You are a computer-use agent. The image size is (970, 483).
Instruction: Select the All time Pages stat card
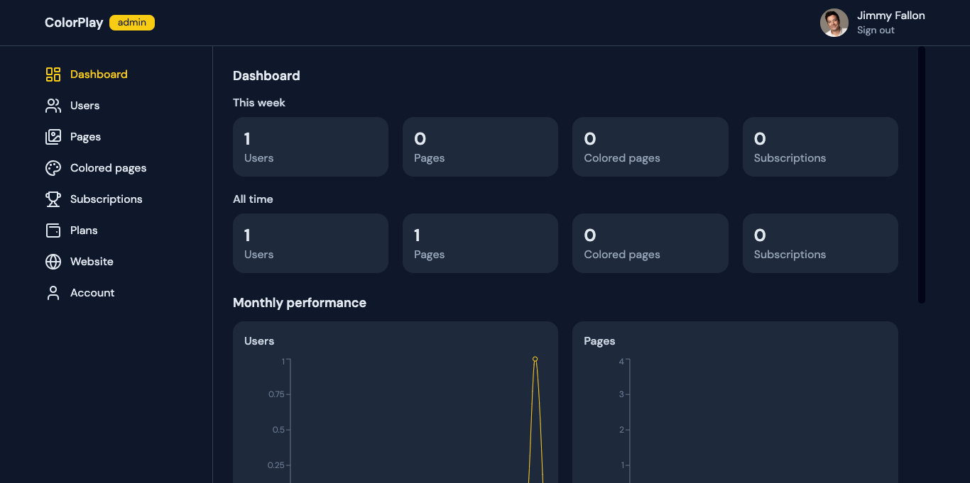480,243
